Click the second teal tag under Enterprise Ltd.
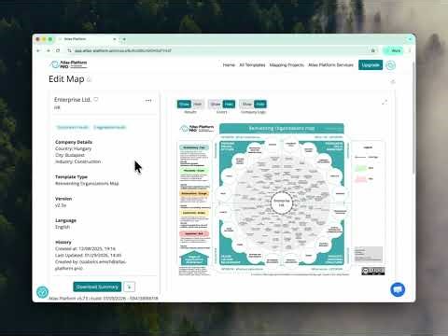The height and width of the screenshot is (336, 448). coord(109,127)
